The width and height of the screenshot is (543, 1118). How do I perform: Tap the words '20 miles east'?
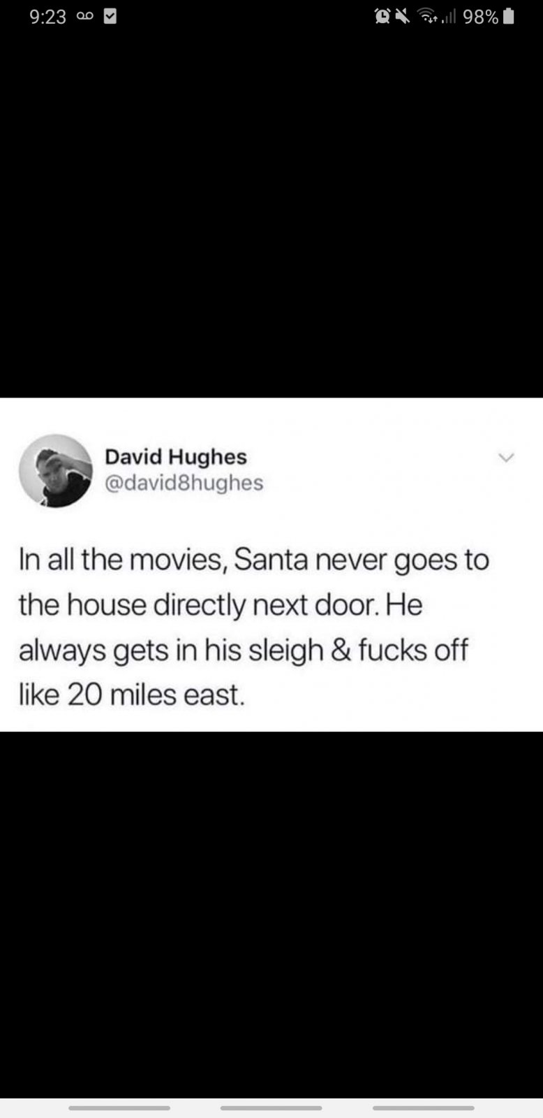pyautogui.click(x=156, y=695)
